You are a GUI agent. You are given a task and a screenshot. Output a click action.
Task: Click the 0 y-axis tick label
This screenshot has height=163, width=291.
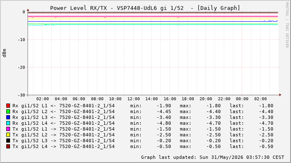24,12
